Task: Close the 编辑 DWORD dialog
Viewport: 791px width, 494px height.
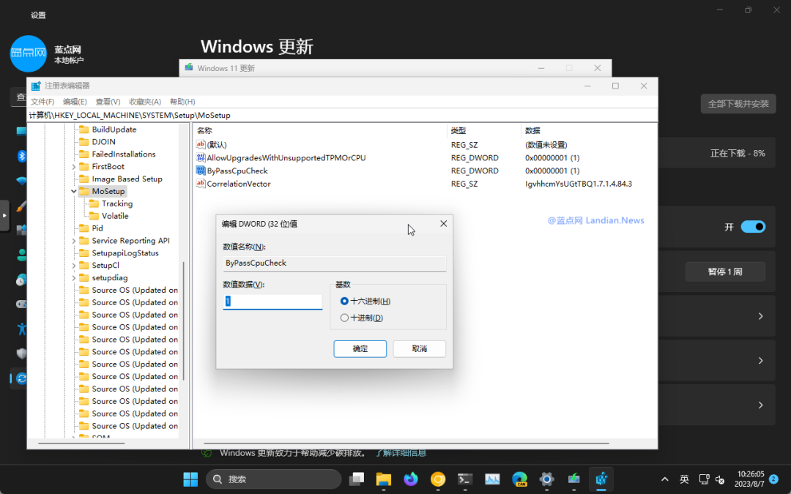Action: click(443, 223)
